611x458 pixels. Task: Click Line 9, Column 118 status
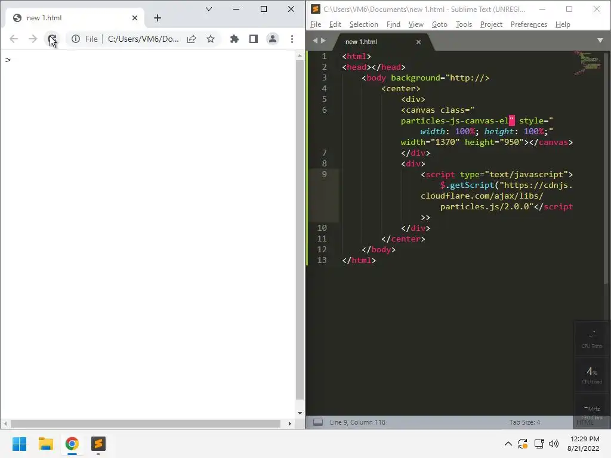pyautogui.click(x=357, y=422)
